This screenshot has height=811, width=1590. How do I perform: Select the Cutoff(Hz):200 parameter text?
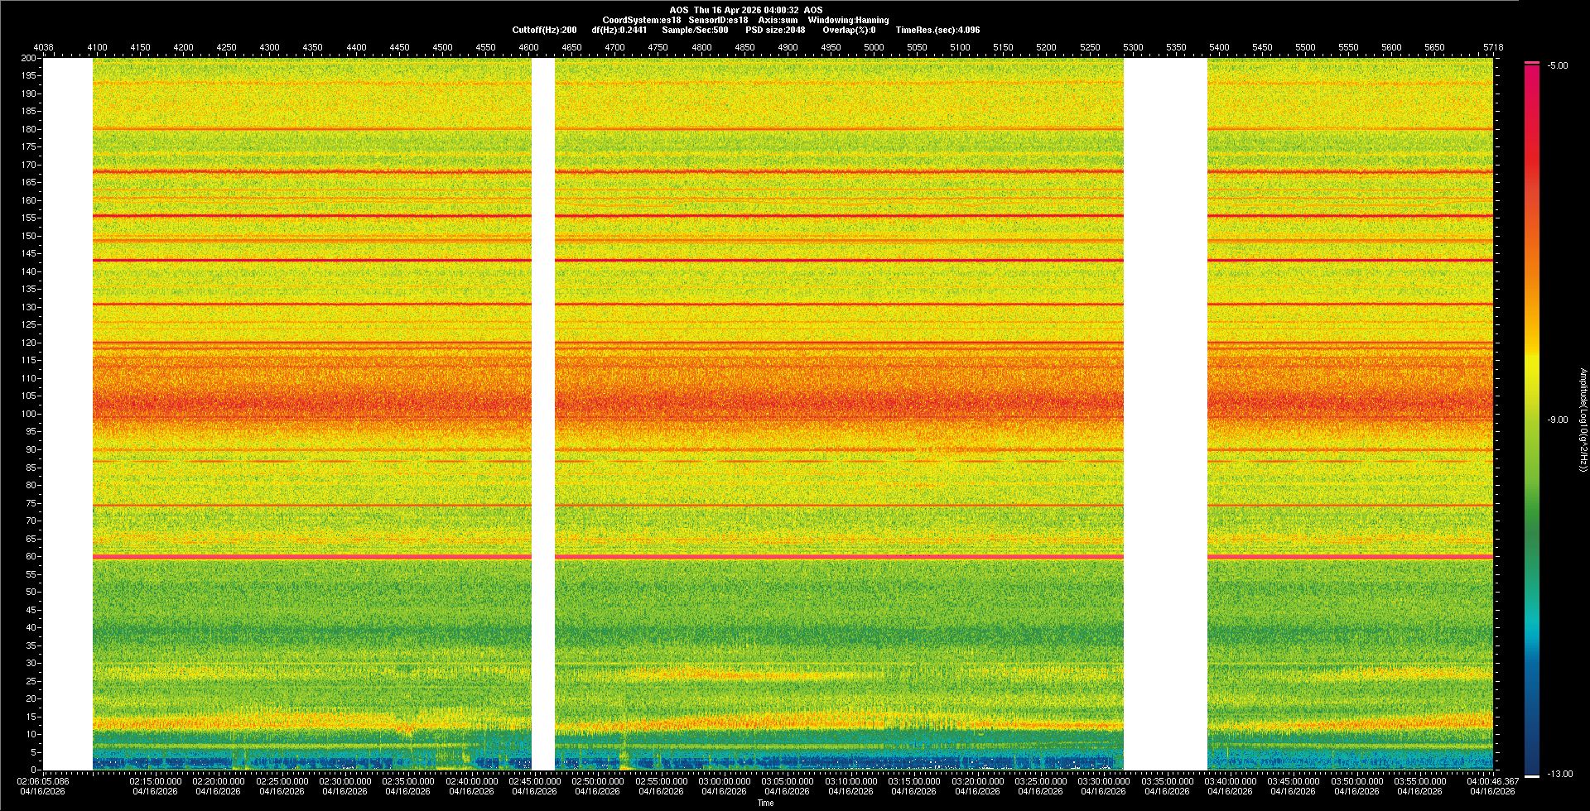544,30
